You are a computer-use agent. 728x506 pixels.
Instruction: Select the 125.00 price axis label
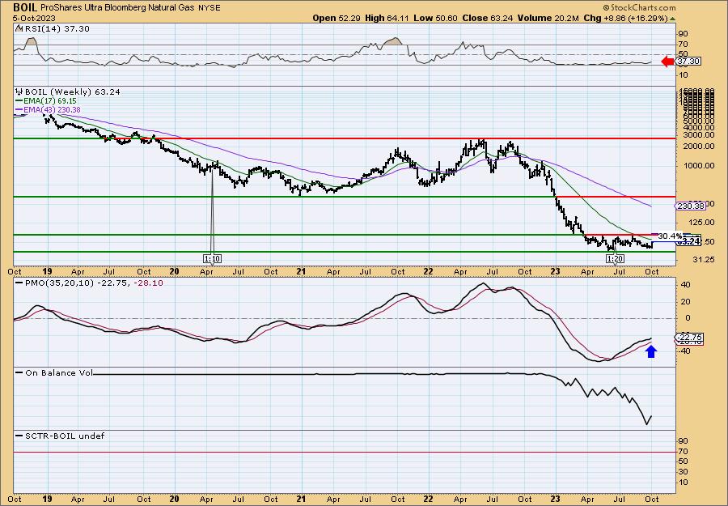(x=701, y=222)
